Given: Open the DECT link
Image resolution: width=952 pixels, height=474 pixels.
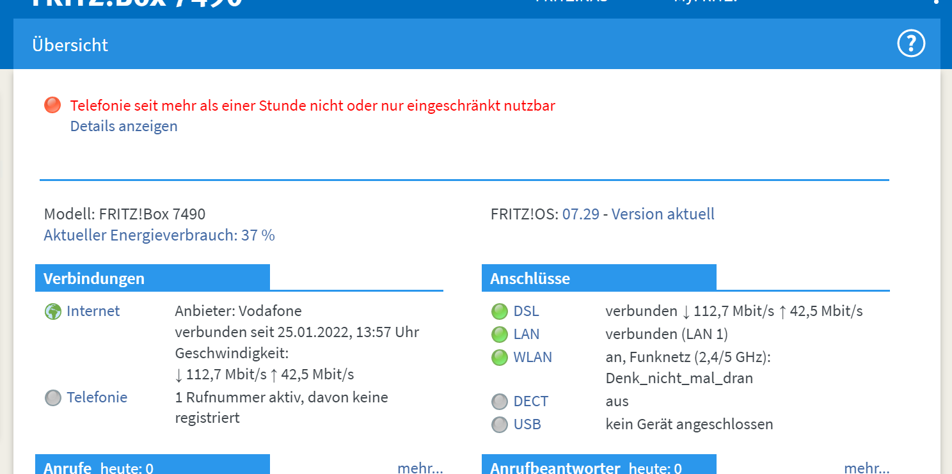Looking at the screenshot, I should click(x=530, y=401).
